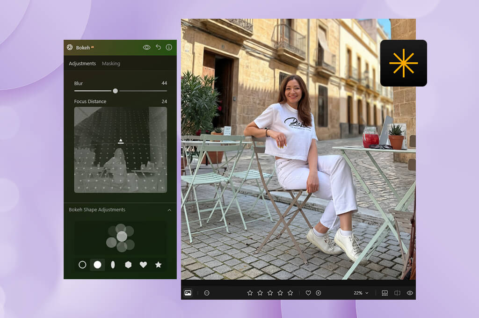Toggle before/after compare view icon

point(397,293)
